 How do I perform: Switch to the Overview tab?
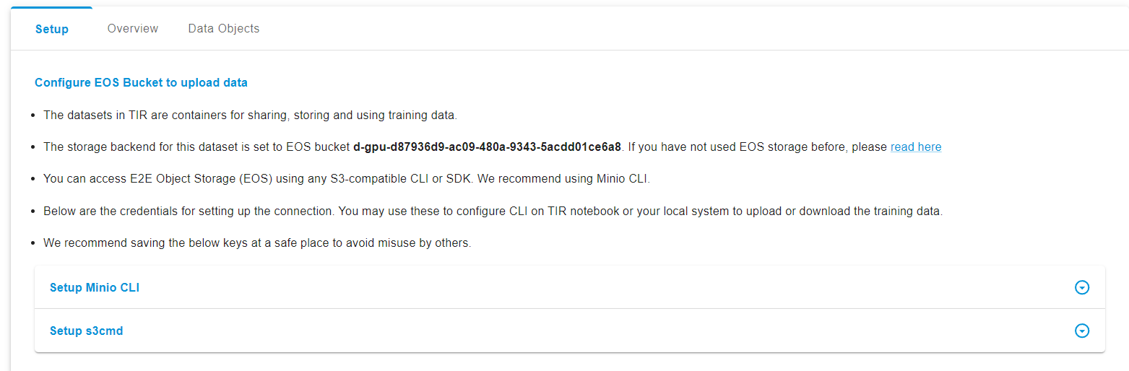[x=133, y=28]
